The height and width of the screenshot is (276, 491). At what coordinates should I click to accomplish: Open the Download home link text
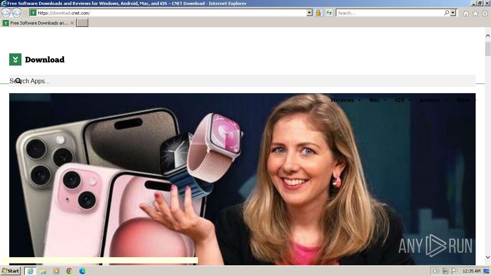tap(44, 59)
